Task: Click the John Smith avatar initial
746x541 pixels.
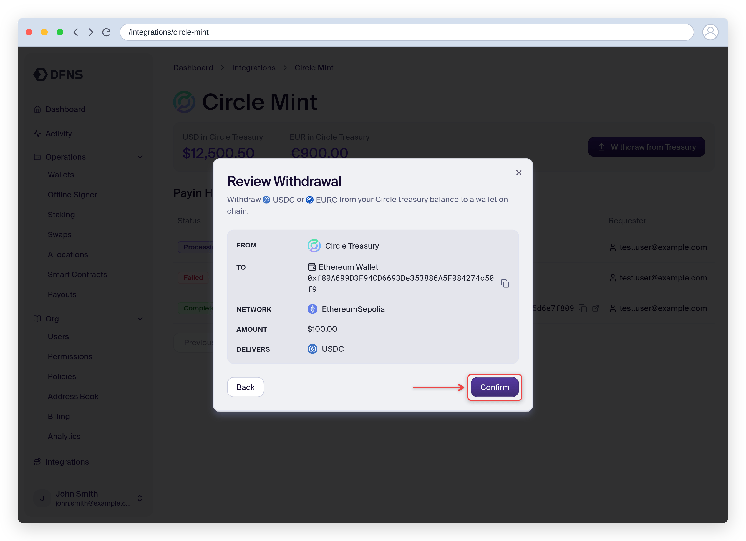Action: 42,498
